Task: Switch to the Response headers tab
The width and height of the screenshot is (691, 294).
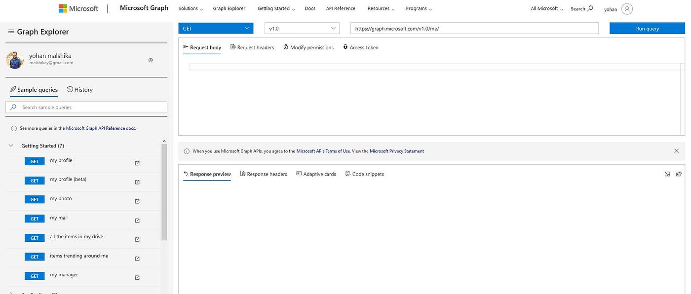Action: (264, 174)
